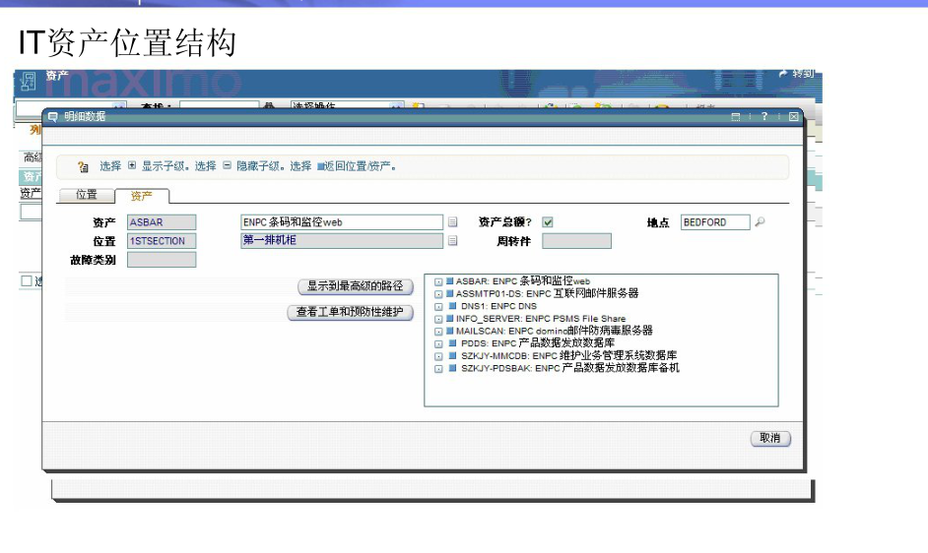Click the 显示到最高级的路径 button
928x553 pixels.
click(x=355, y=286)
